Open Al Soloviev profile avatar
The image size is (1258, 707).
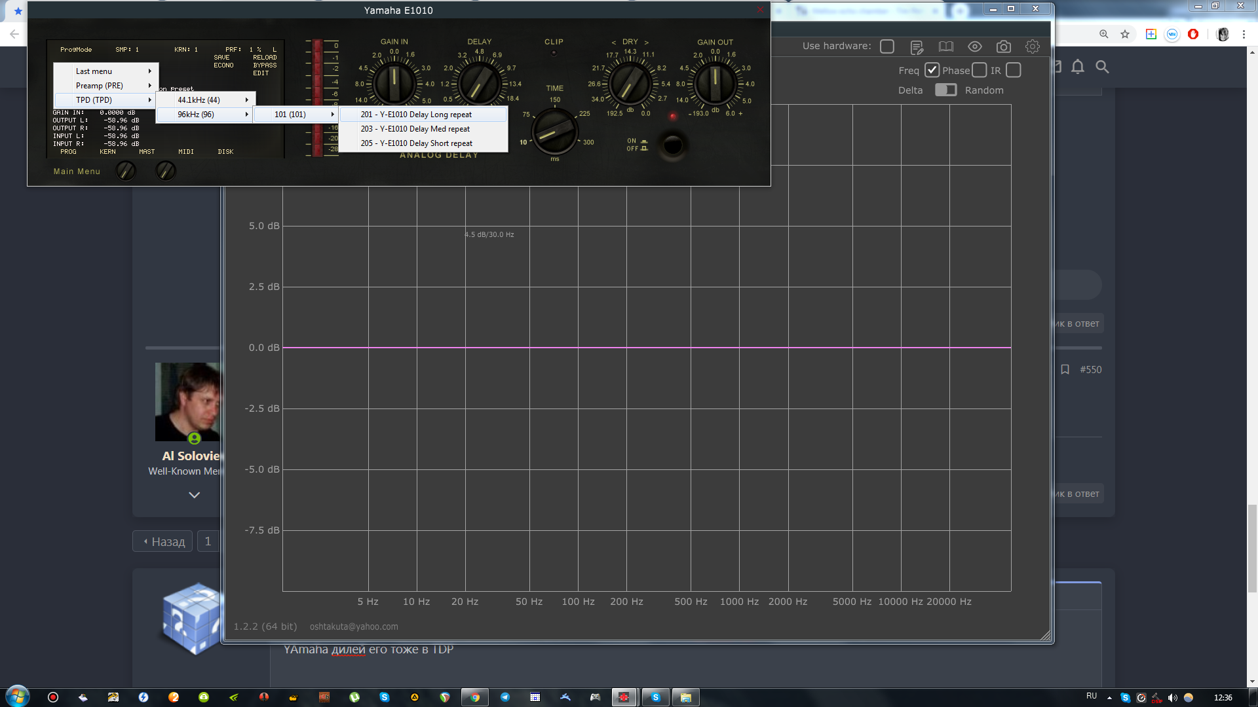(x=188, y=402)
